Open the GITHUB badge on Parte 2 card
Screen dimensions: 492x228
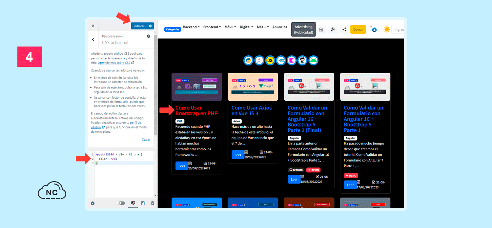[296, 170]
